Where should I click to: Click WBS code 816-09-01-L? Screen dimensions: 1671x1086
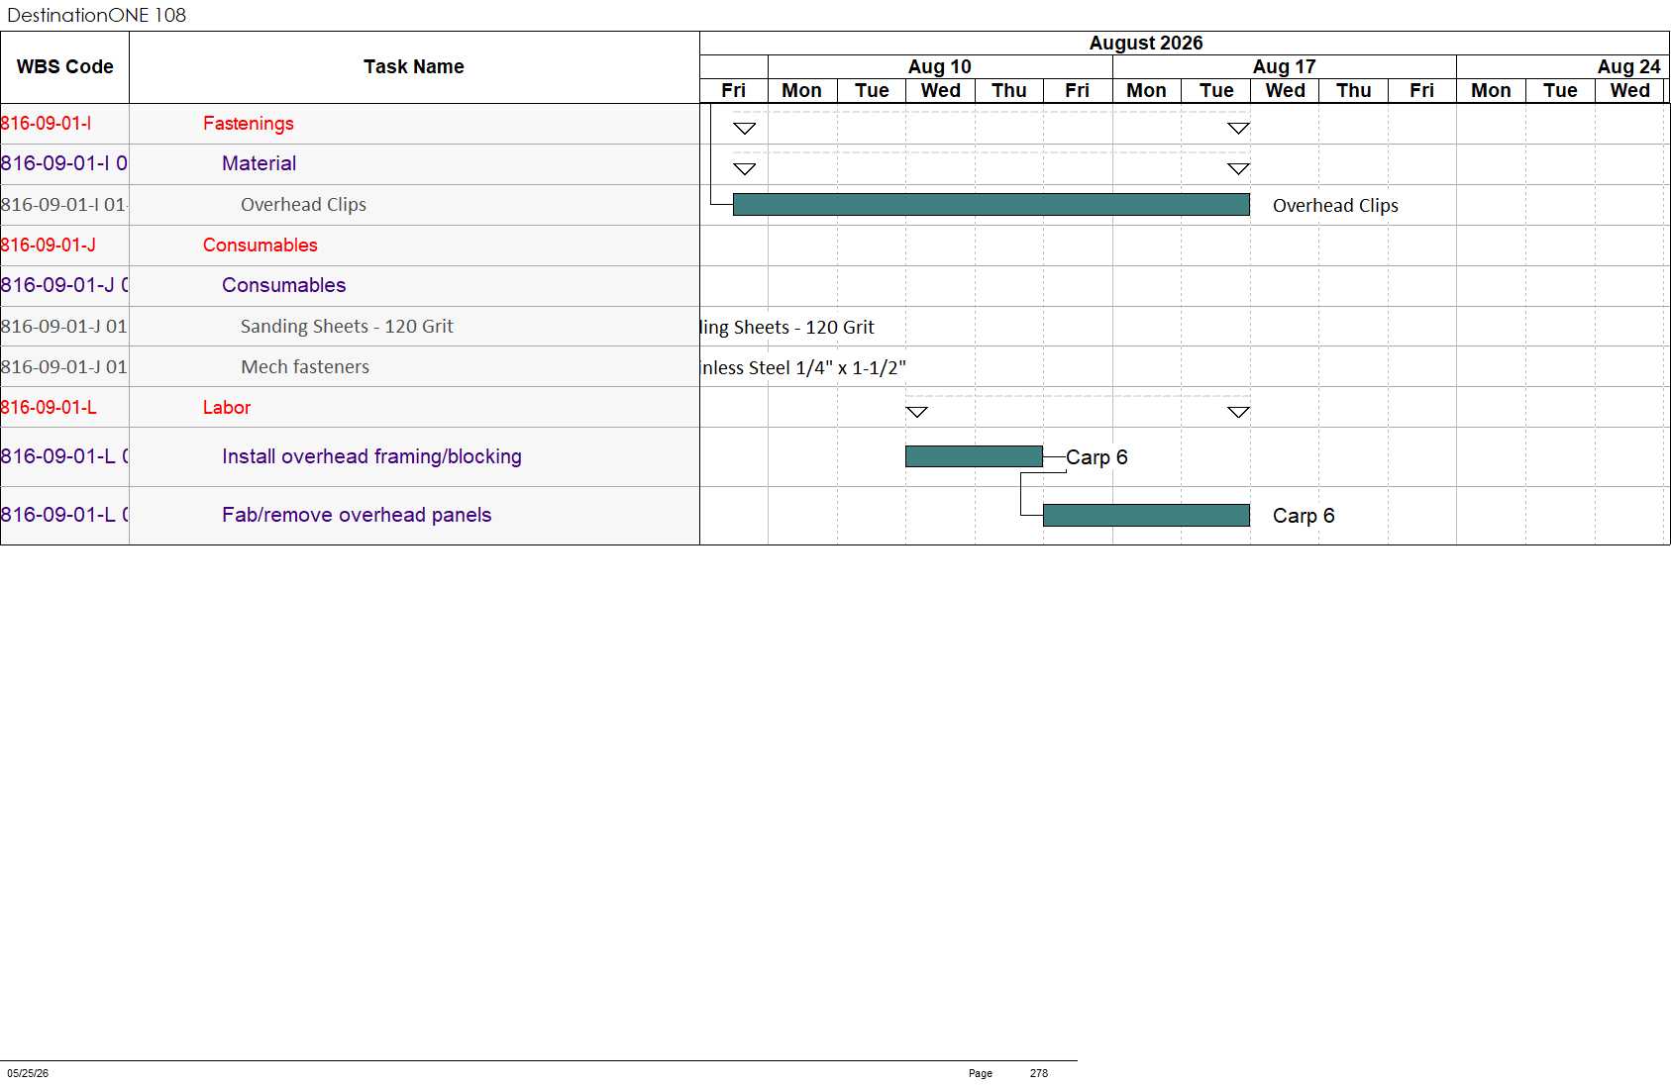pyautogui.click(x=49, y=408)
